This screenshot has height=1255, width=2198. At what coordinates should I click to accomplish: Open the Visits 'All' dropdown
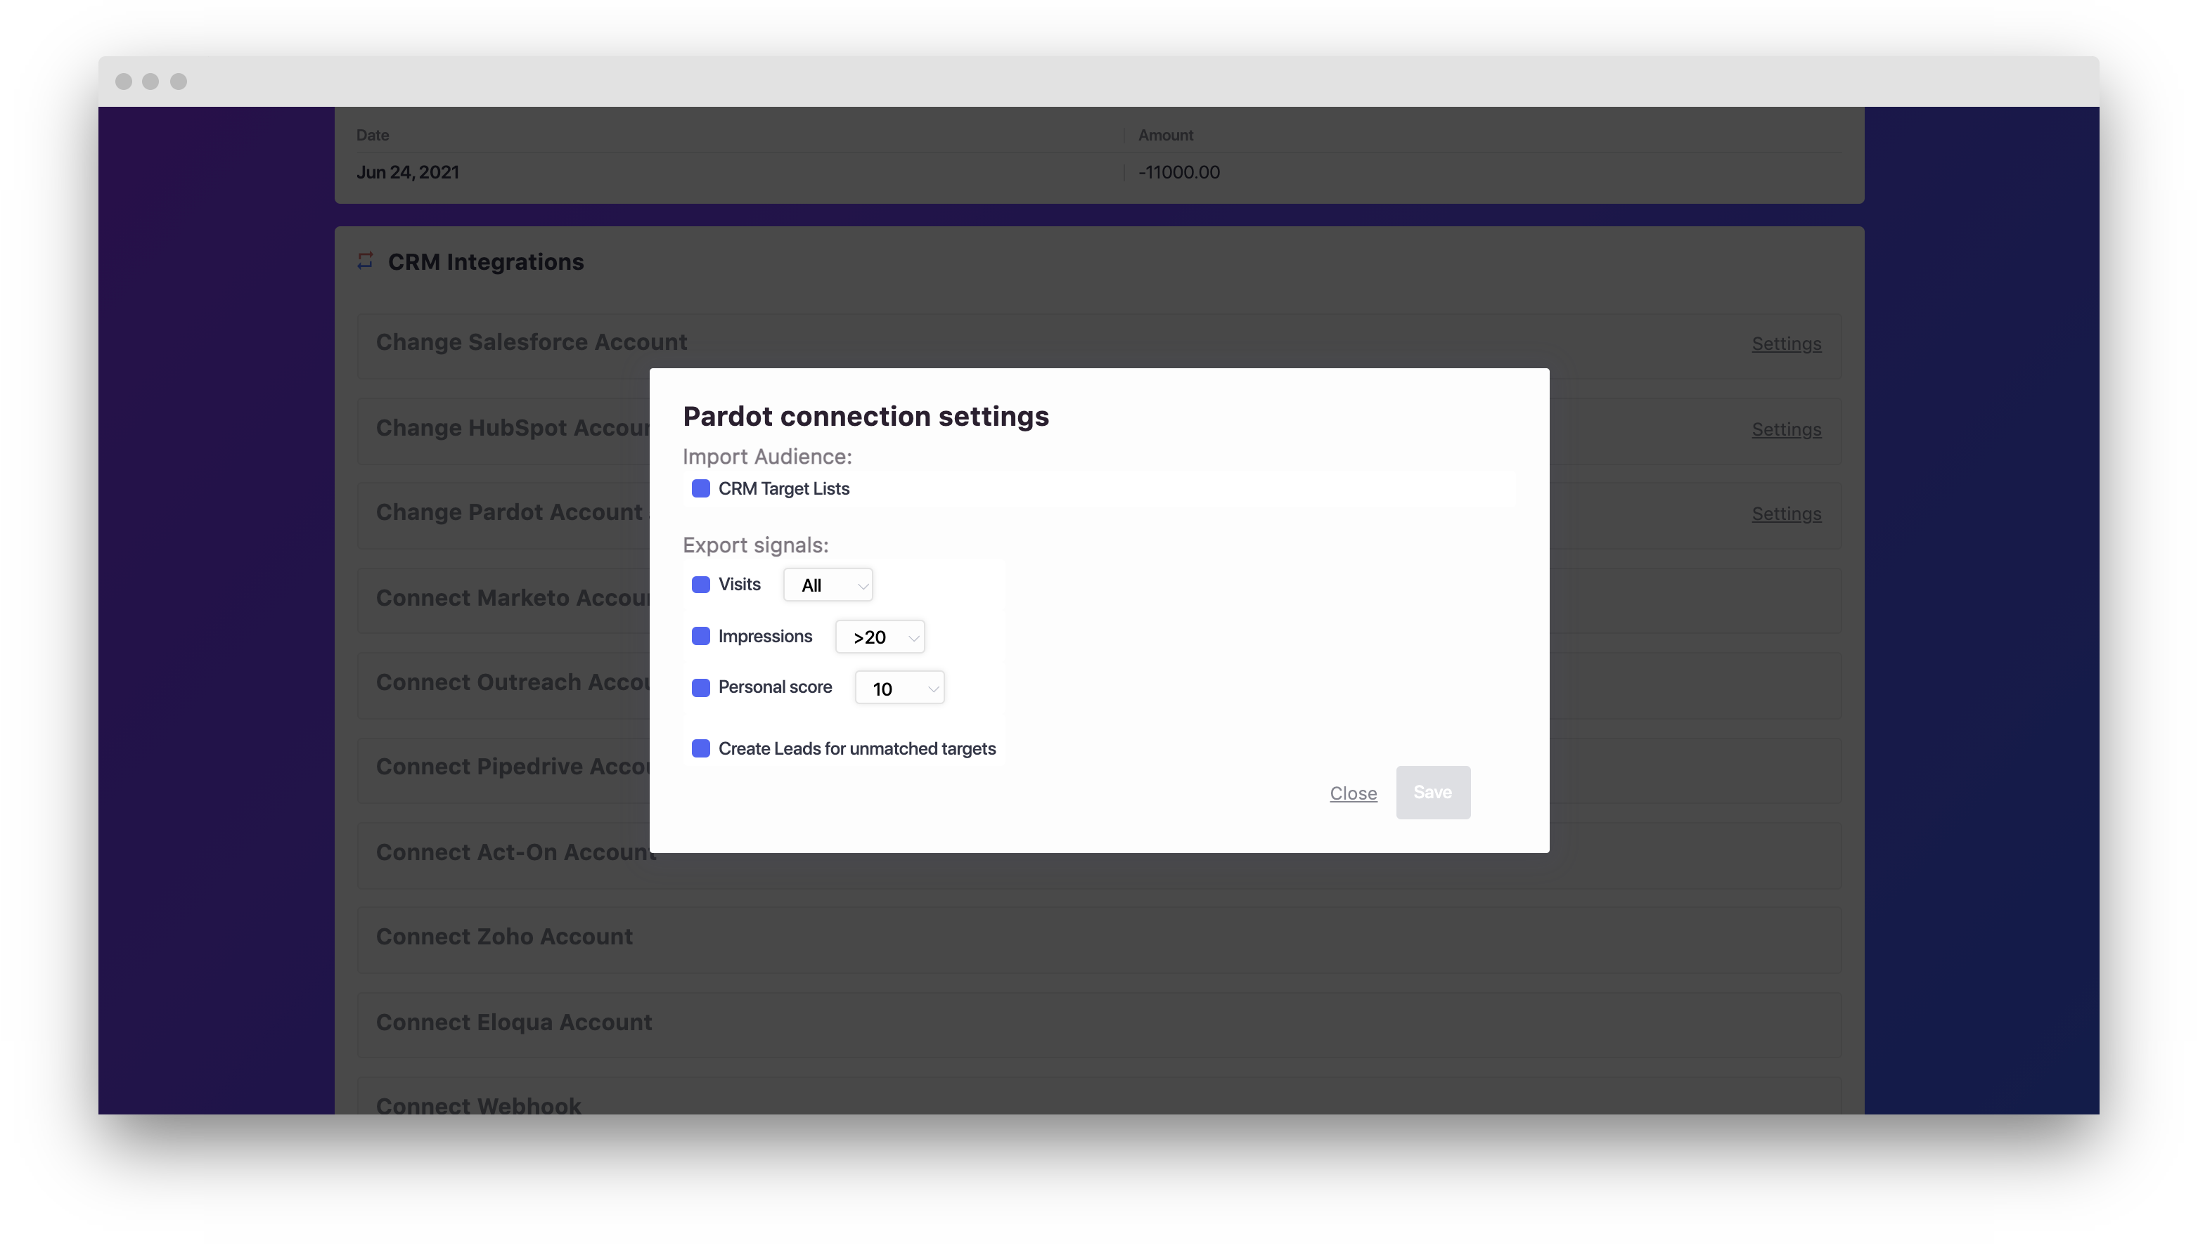click(828, 585)
